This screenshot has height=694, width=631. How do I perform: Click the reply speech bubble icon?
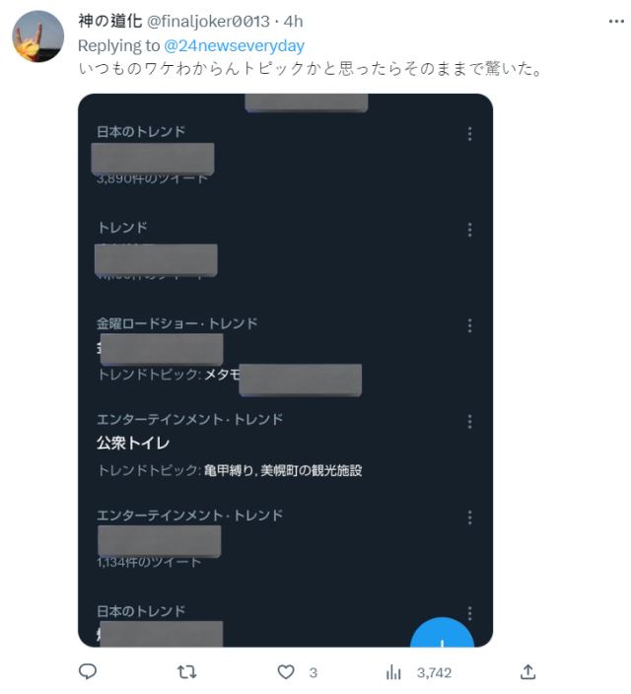pyautogui.click(x=87, y=671)
